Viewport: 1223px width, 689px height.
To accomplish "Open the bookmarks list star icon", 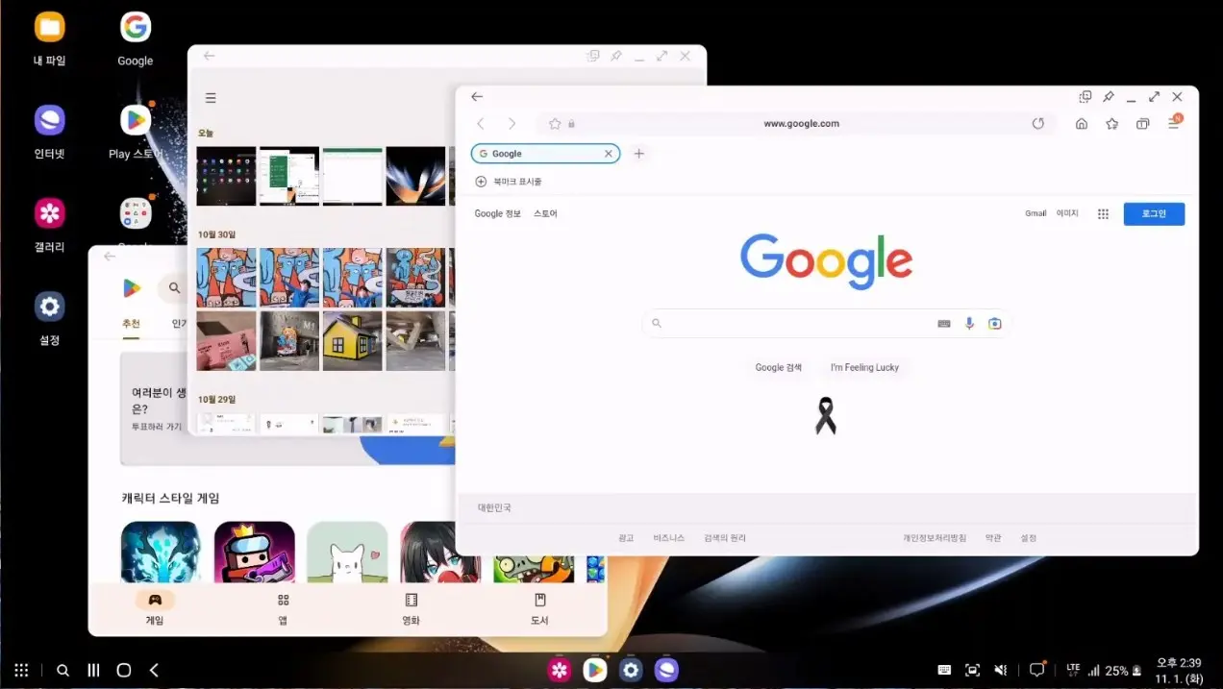I will 1112,124.
